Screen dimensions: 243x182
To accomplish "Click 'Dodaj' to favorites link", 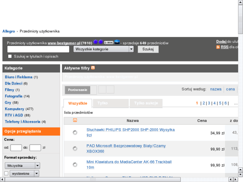I will pyautogui.click(x=221, y=41).
